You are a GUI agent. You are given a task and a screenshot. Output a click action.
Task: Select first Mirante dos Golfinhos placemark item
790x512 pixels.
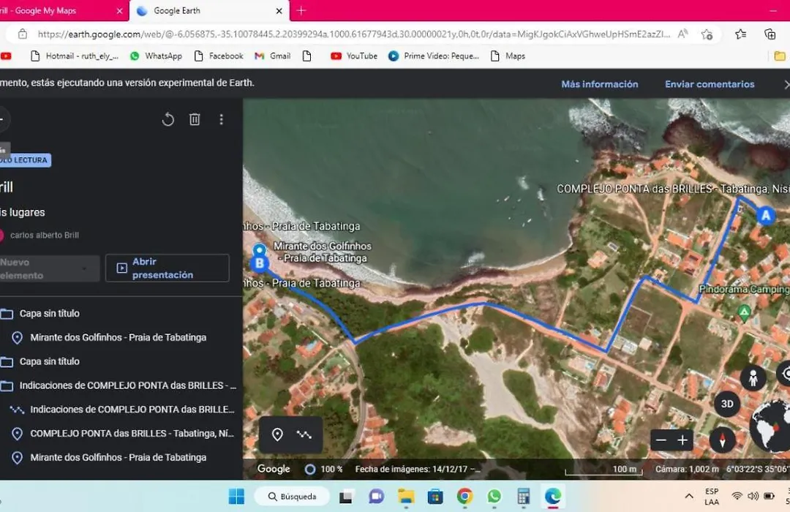[118, 338]
